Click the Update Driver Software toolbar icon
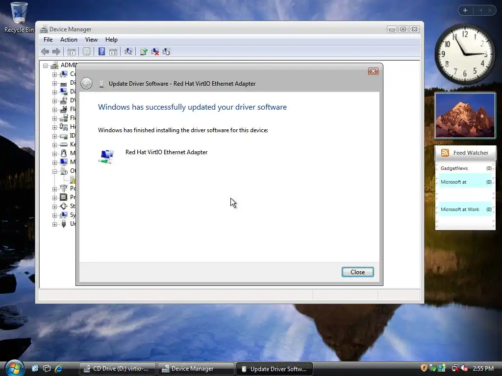Screen dimensions: 502x376 [144, 51]
